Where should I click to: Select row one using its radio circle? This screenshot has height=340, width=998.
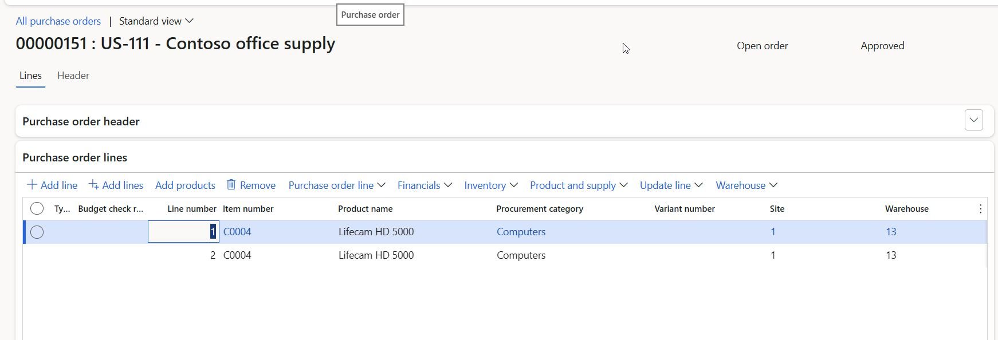[x=37, y=232]
